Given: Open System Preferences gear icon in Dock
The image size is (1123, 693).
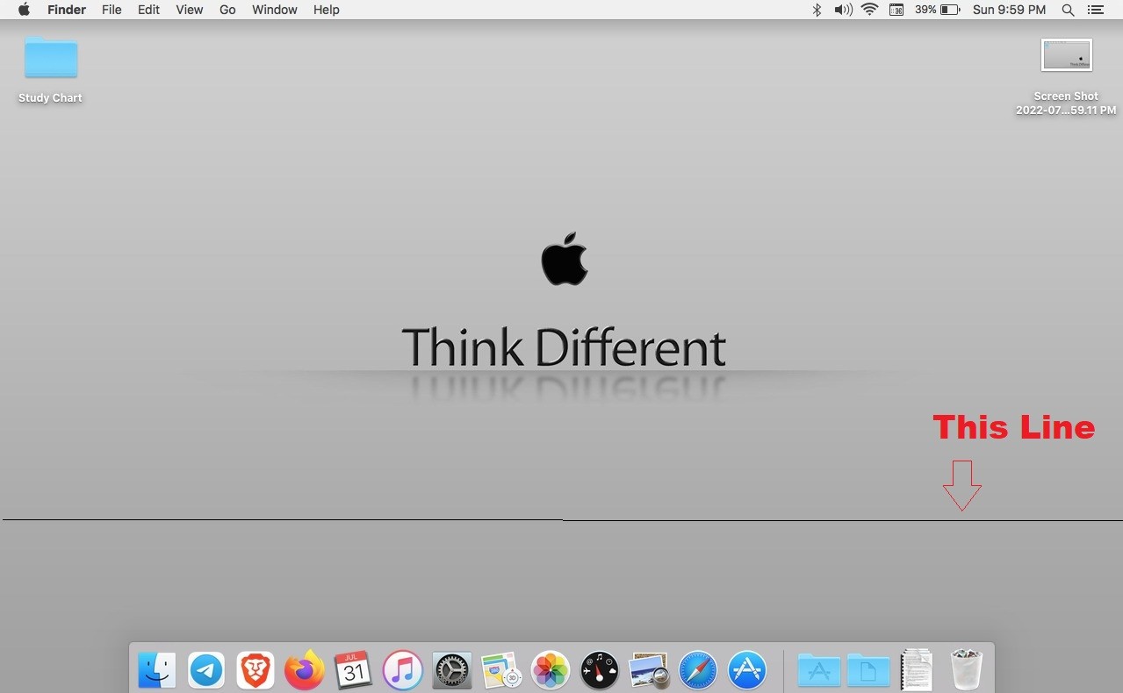Looking at the screenshot, I should (452, 671).
